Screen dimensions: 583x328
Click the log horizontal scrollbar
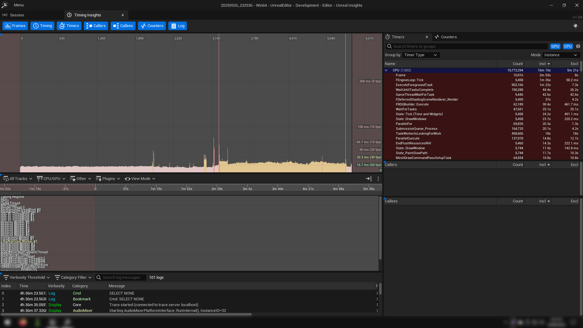click(x=126, y=314)
